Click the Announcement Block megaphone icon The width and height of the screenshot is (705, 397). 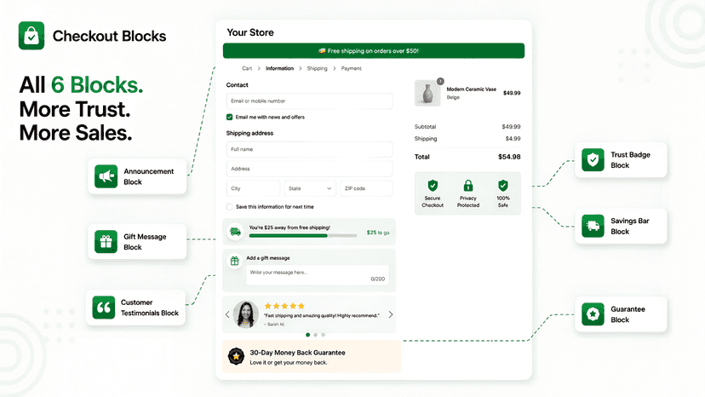[106, 176]
